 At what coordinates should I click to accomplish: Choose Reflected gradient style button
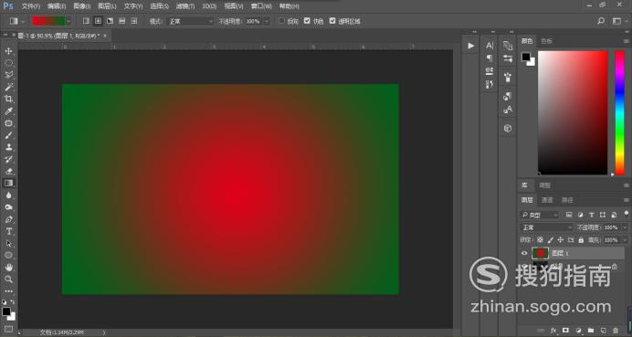[x=122, y=21]
